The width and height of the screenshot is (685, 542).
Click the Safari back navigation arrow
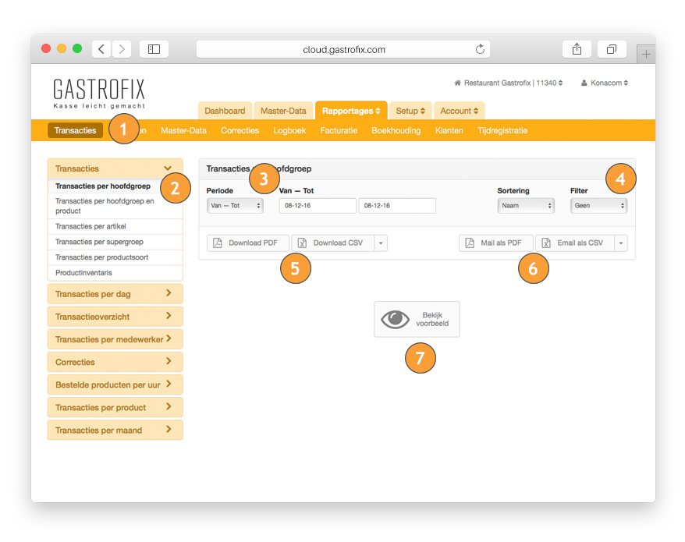101,49
